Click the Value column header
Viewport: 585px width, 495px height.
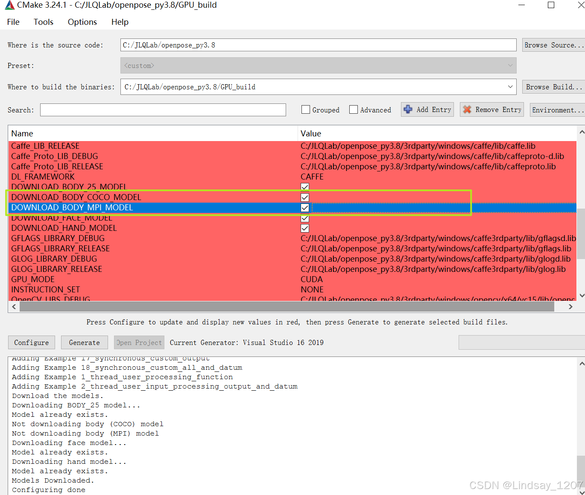[437, 133]
